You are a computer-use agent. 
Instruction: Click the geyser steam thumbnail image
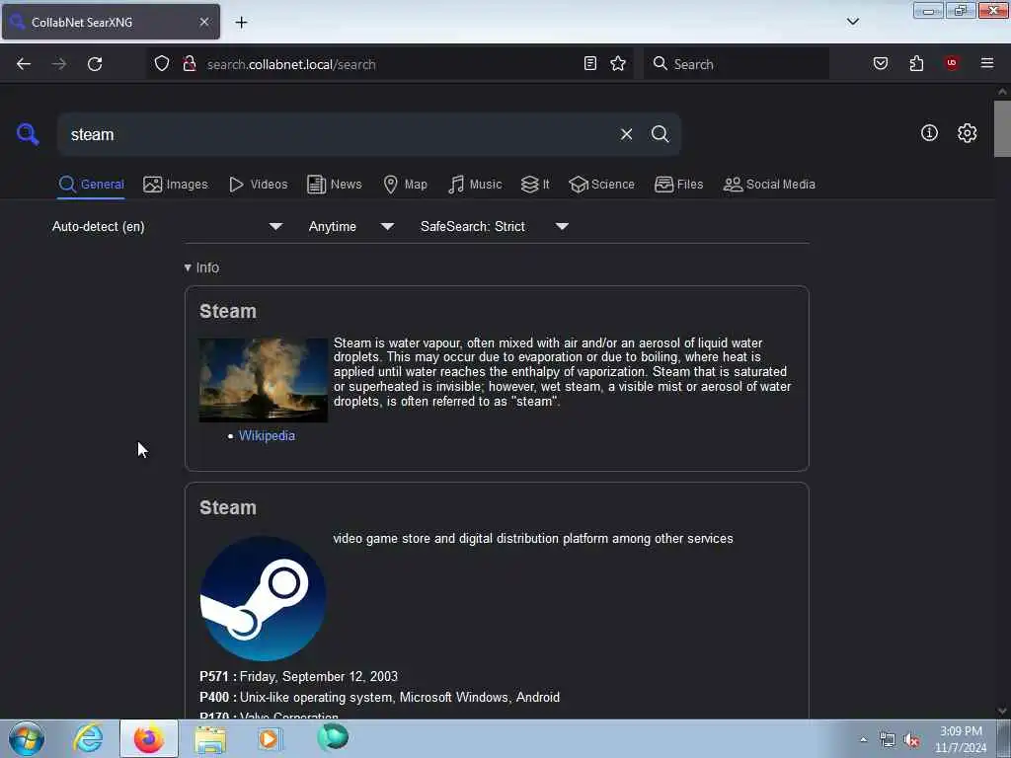pos(263,380)
